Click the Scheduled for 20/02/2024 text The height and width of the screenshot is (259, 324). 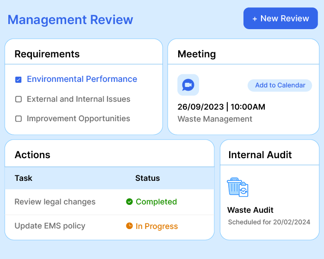tap(269, 222)
